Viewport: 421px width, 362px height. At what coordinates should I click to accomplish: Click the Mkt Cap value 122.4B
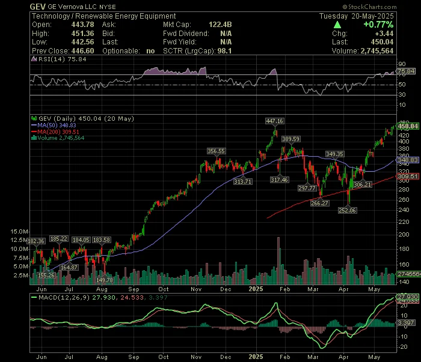pos(220,25)
